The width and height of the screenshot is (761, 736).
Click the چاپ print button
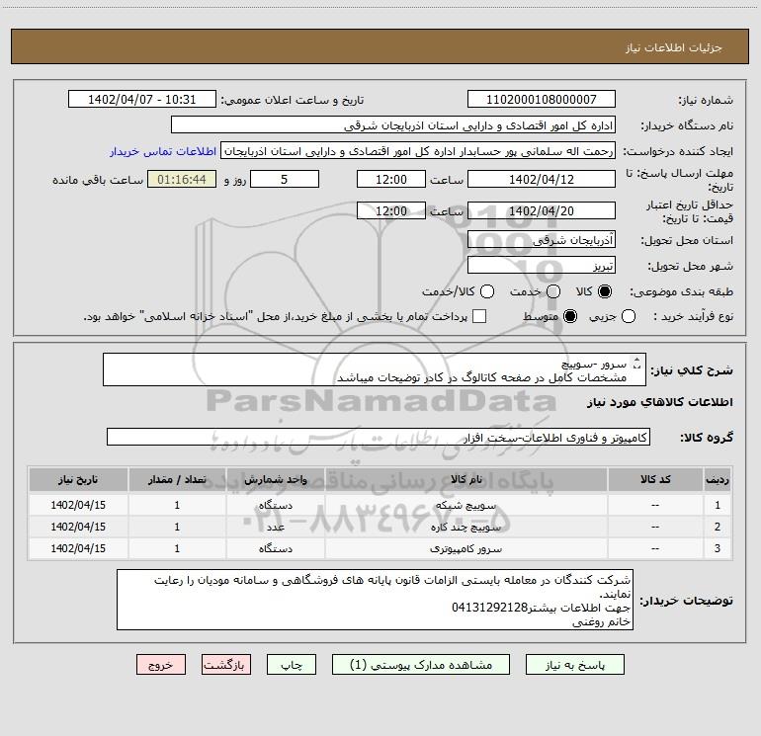click(x=292, y=665)
